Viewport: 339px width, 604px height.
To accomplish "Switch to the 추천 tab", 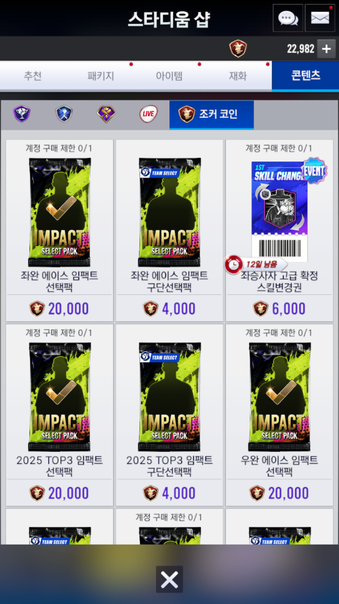I will tap(33, 76).
